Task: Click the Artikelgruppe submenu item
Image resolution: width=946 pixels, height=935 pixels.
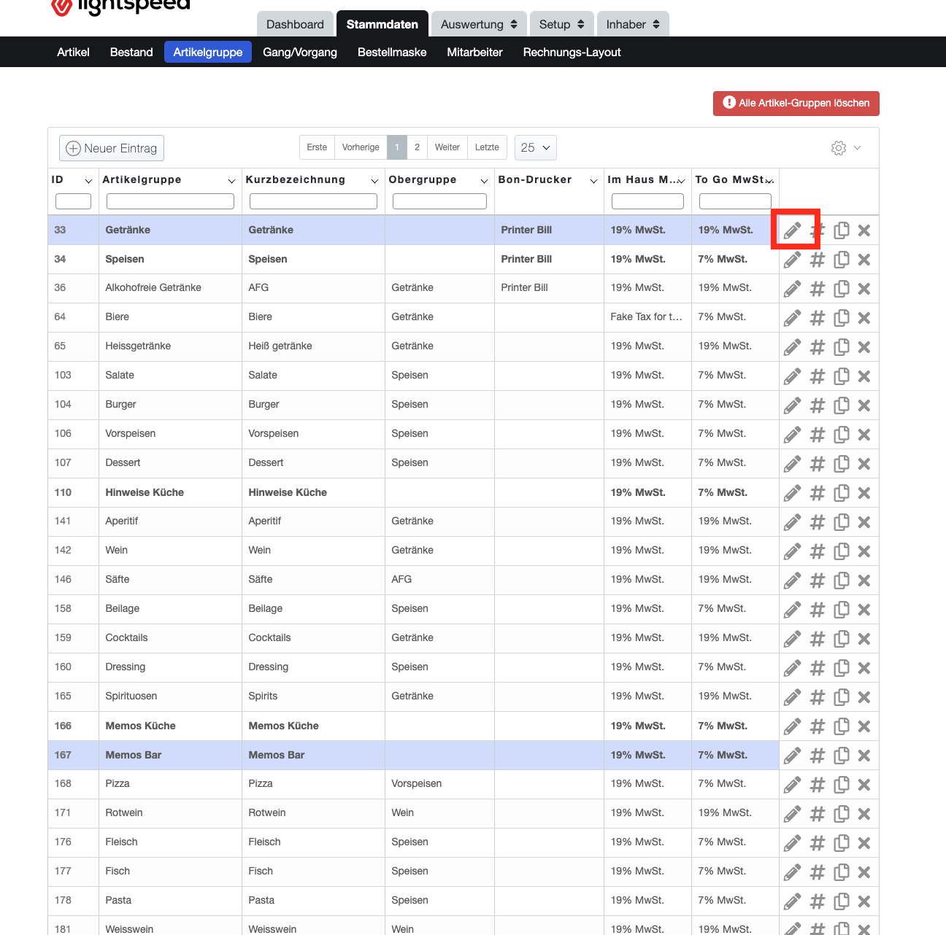Action: point(208,52)
